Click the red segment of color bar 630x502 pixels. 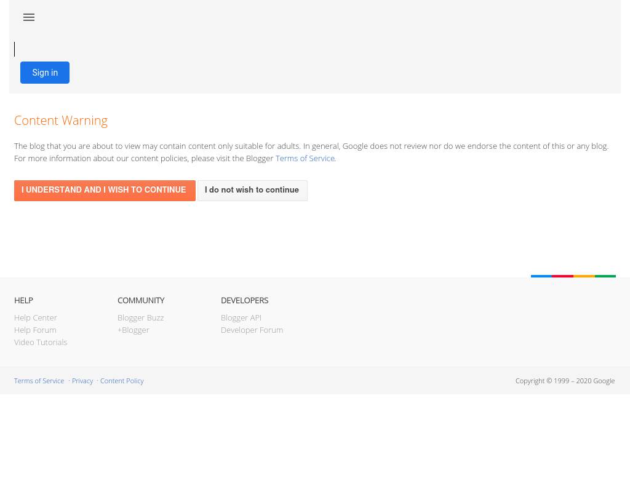[562, 276]
